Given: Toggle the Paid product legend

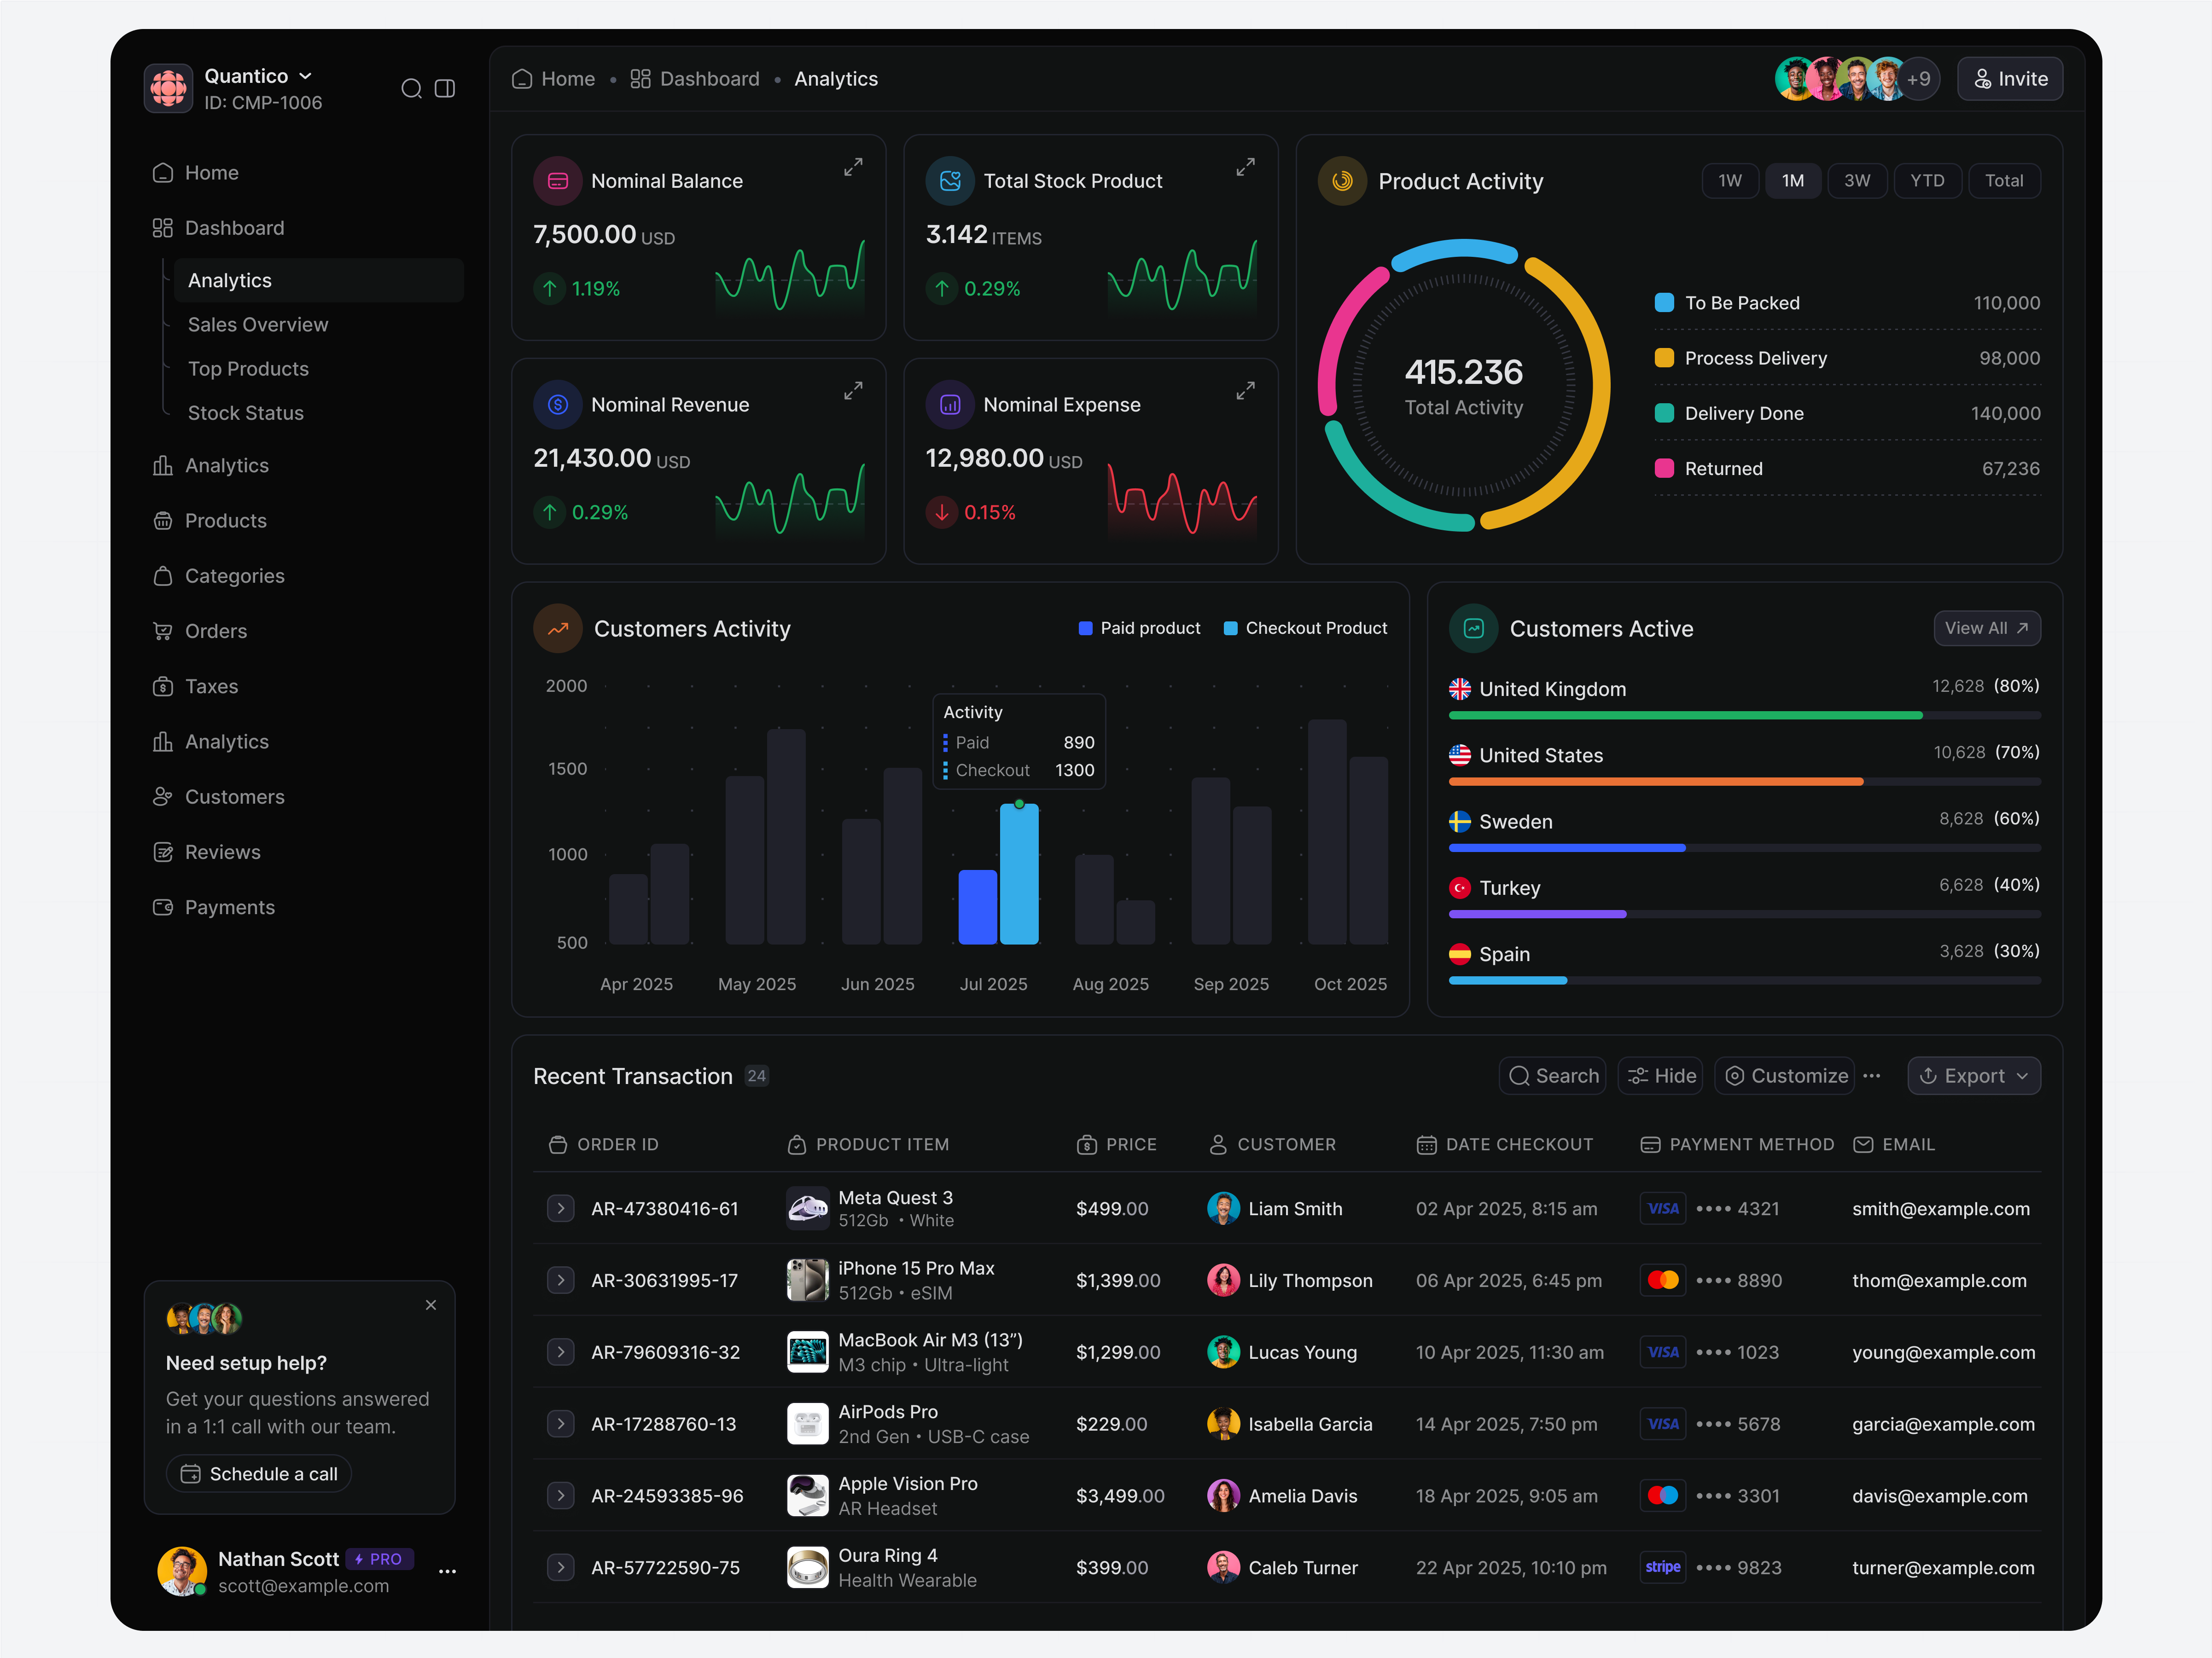Looking at the screenshot, I should 1139,628.
